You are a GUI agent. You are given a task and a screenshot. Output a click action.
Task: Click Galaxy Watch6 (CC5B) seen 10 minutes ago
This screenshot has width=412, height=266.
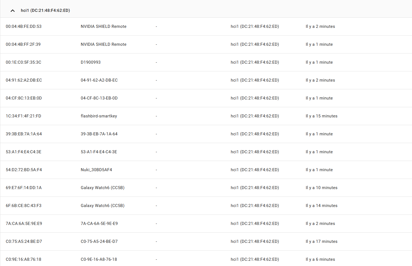click(x=102, y=188)
